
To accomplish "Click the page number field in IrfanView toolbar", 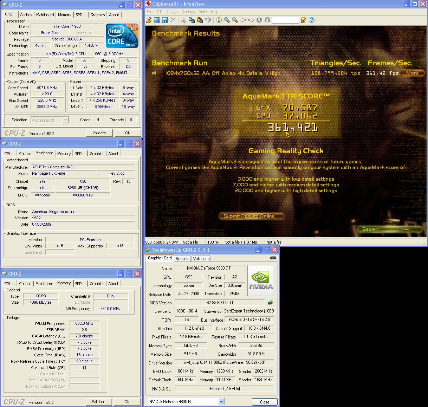I will point(285,20).
